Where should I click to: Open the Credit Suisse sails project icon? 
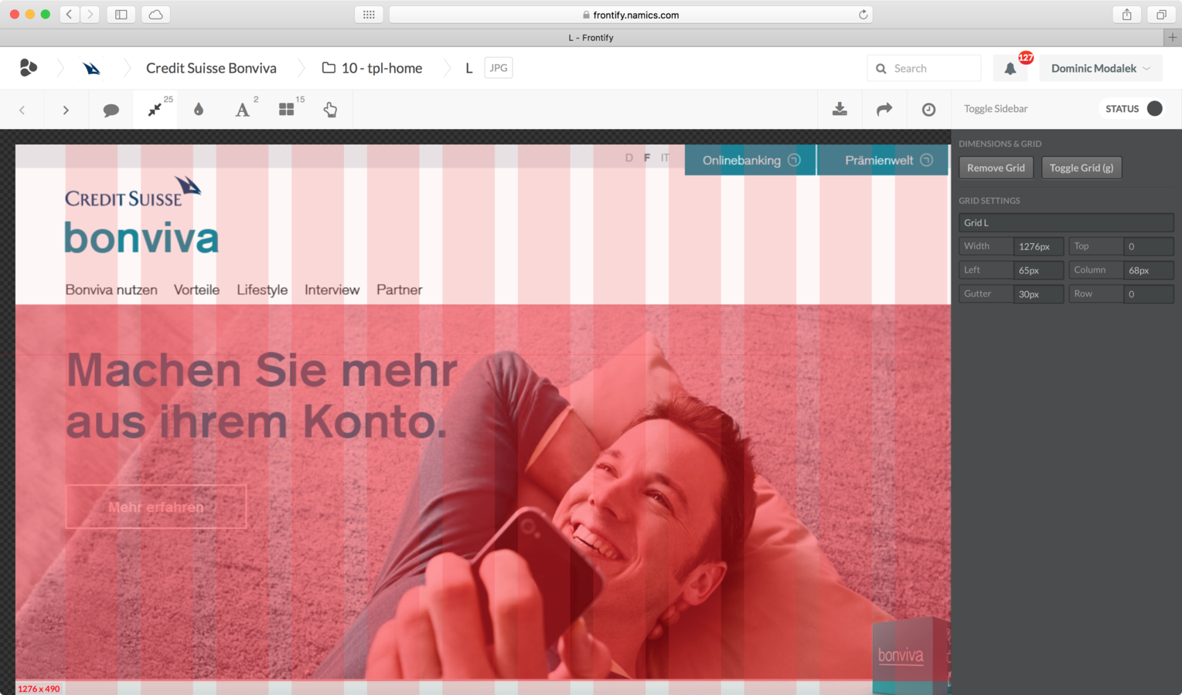click(91, 68)
